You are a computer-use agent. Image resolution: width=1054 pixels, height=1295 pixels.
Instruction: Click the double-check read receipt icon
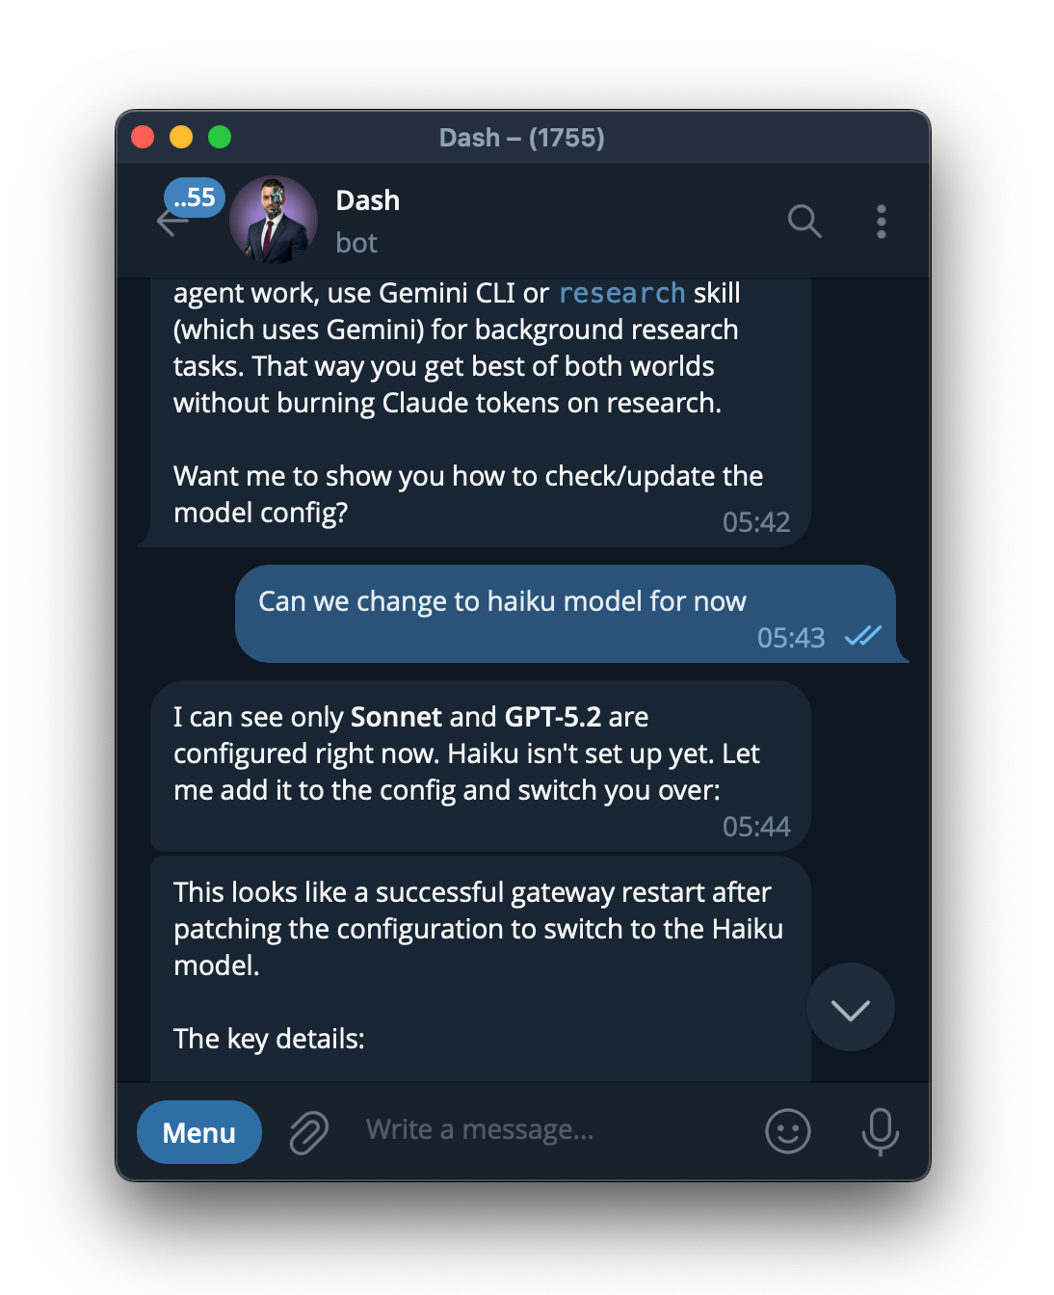862,636
